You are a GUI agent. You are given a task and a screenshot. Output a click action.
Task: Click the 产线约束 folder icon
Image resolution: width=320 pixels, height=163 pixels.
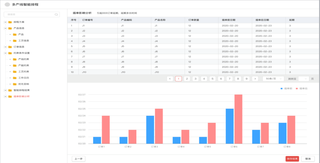(x=15, y=59)
